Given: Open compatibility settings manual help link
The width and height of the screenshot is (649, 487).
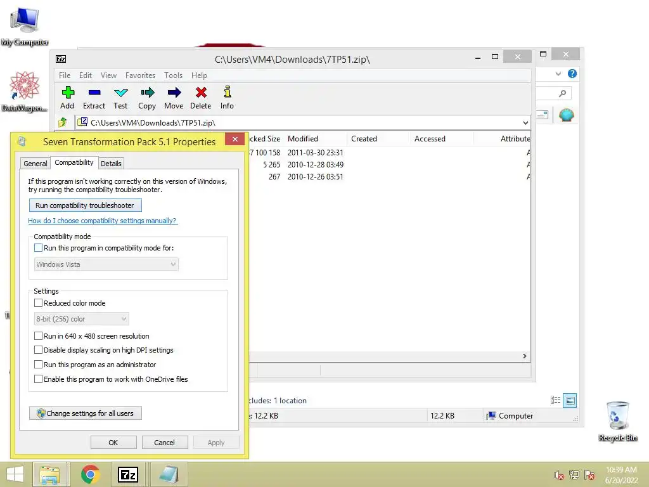Looking at the screenshot, I should pyautogui.click(x=103, y=221).
